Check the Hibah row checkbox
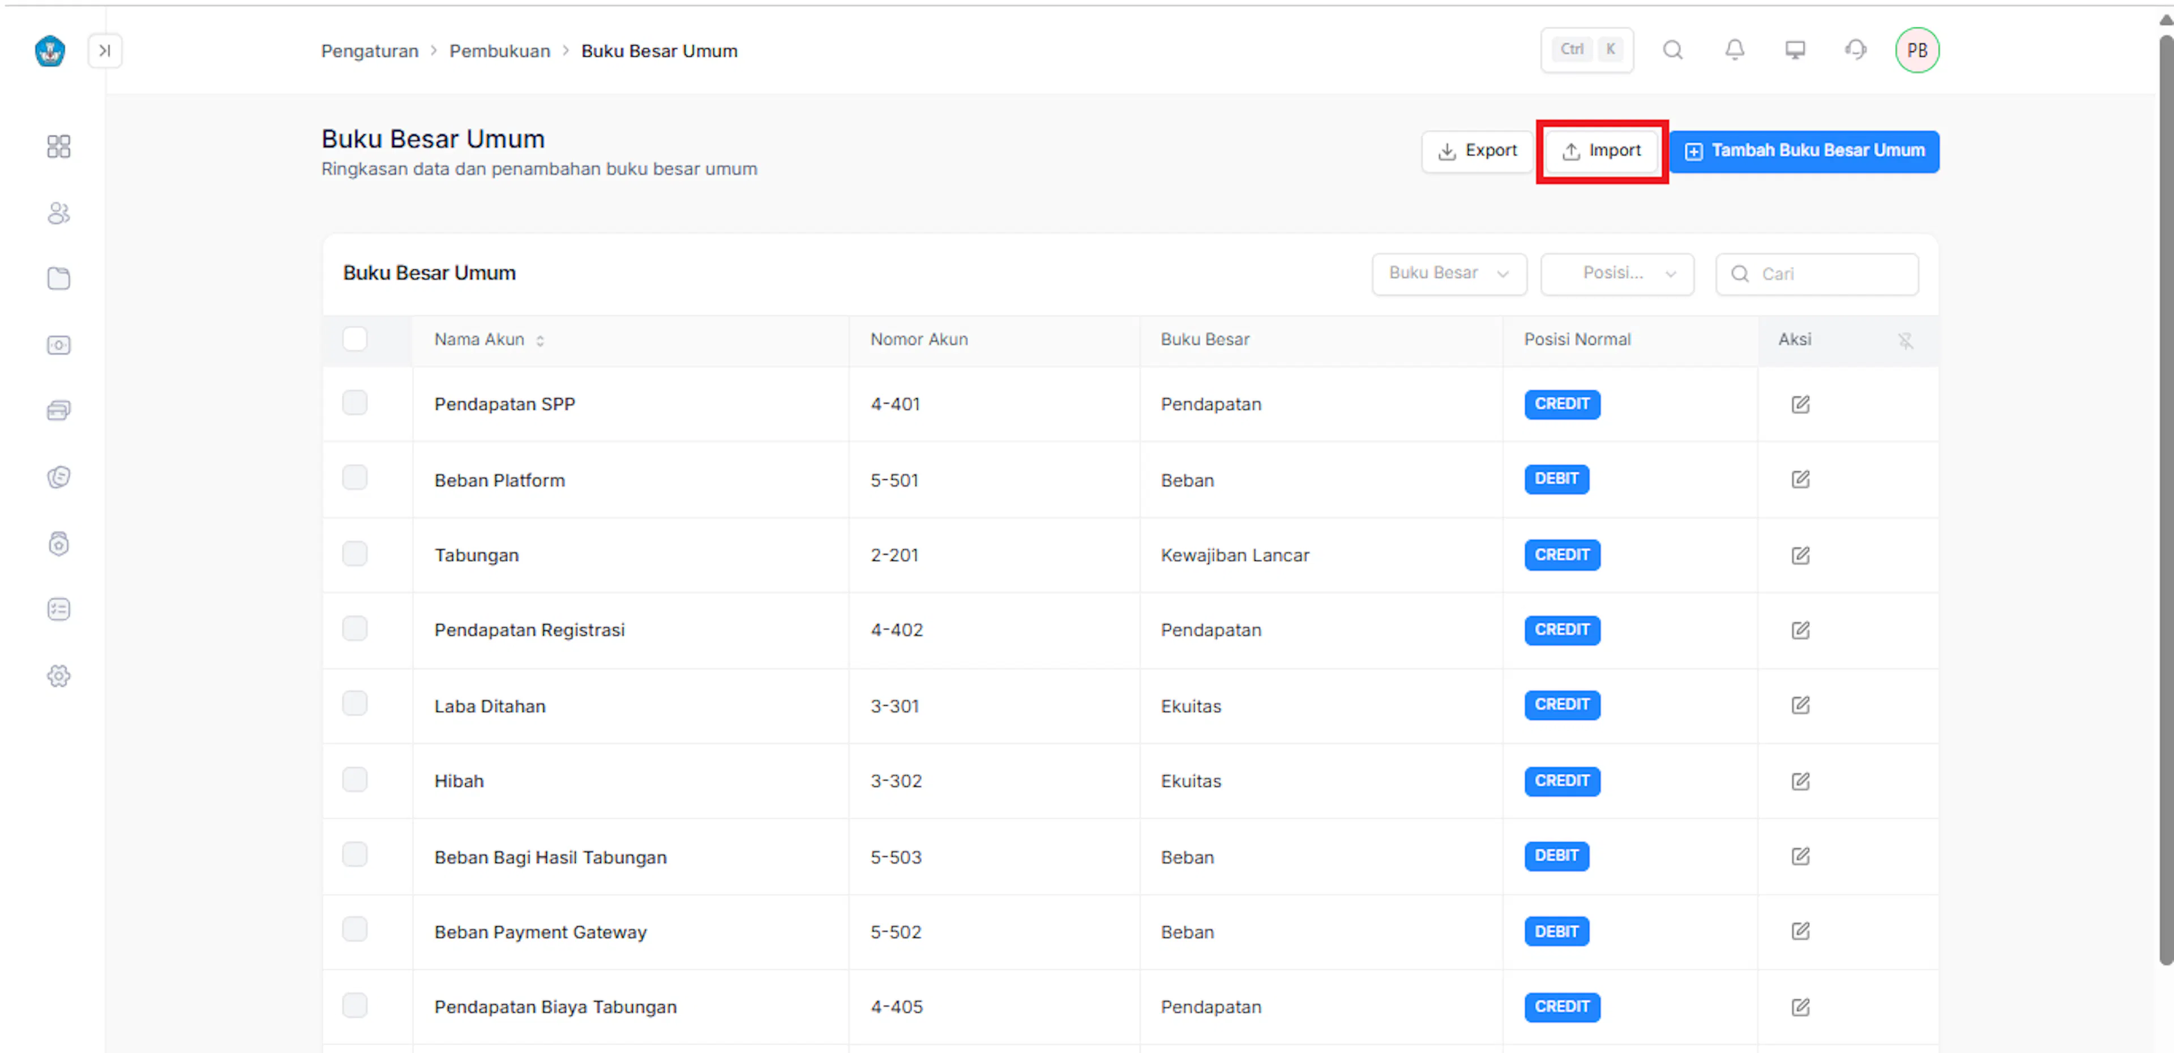This screenshot has width=2174, height=1053. [354, 779]
